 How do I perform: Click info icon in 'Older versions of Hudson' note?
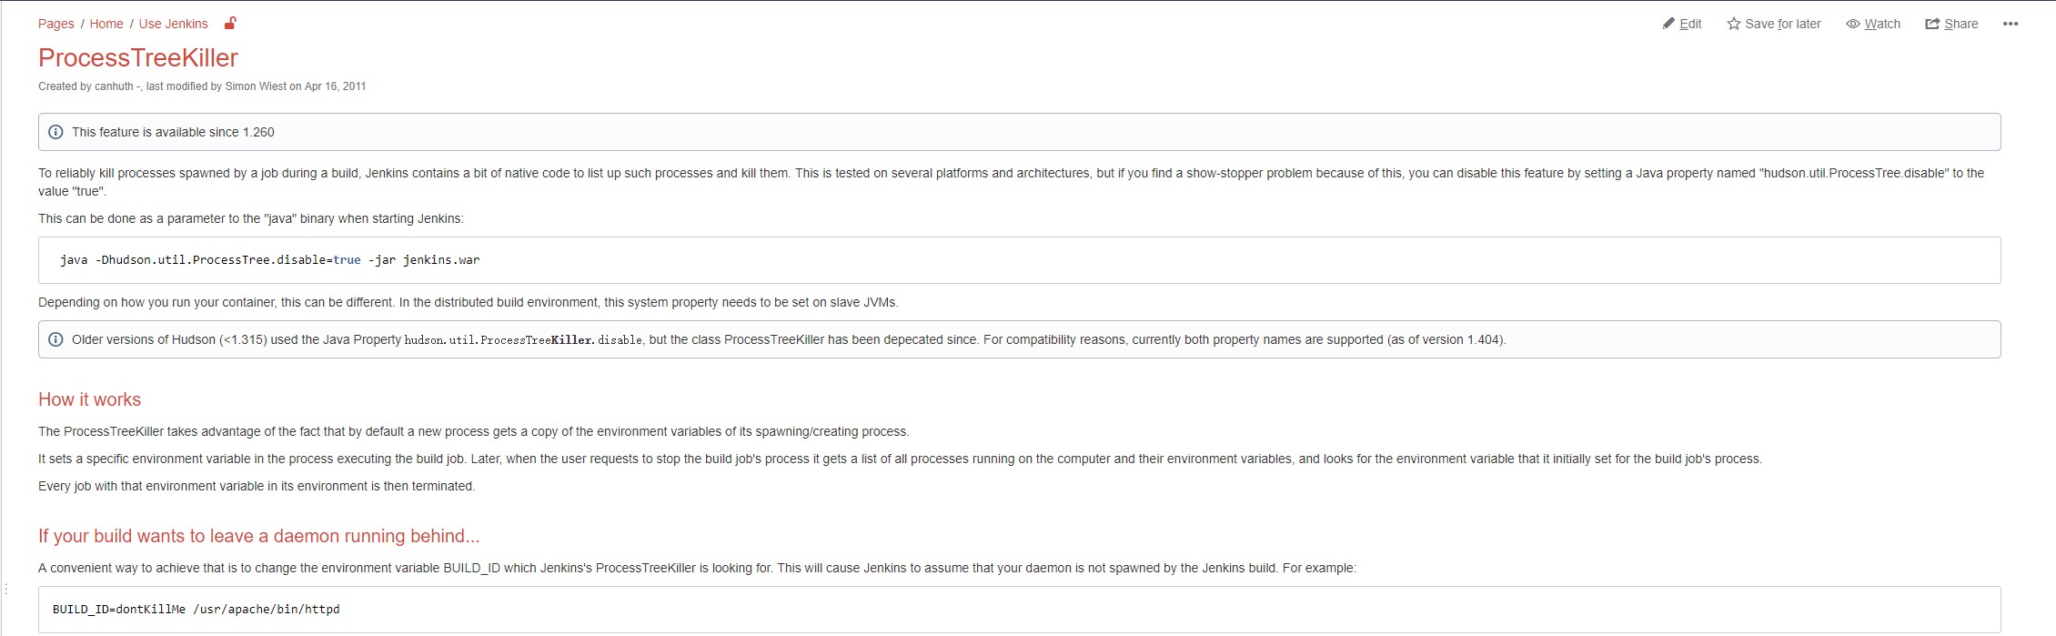pyautogui.click(x=55, y=339)
